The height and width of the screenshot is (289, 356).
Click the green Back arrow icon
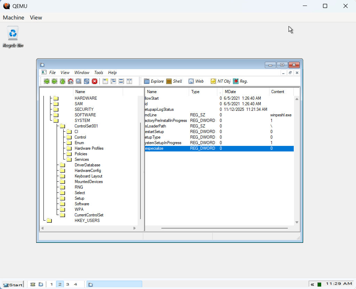tap(46, 81)
